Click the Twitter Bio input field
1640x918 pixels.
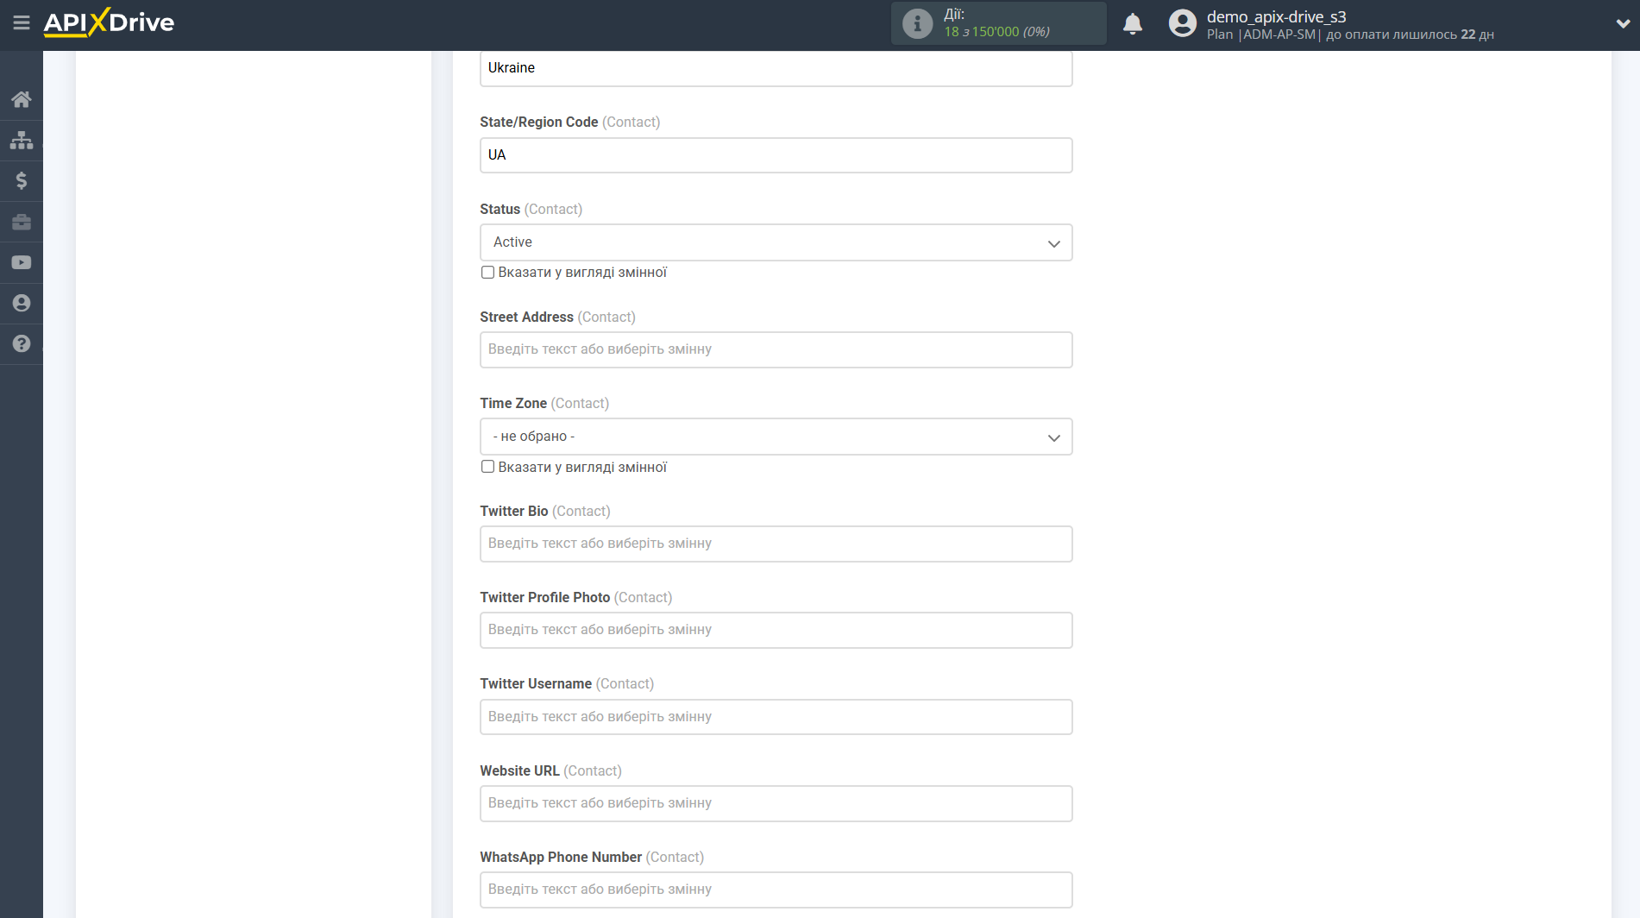776,544
